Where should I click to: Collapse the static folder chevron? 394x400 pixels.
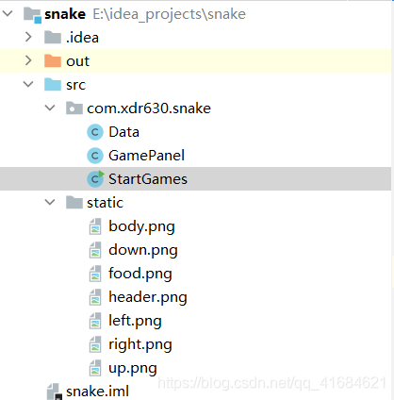[x=50, y=202]
